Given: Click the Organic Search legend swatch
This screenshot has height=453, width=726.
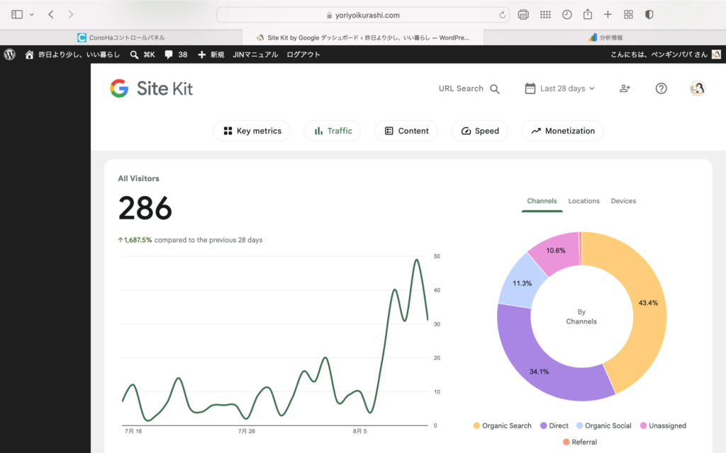Looking at the screenshot, I should tap(476, 425).
